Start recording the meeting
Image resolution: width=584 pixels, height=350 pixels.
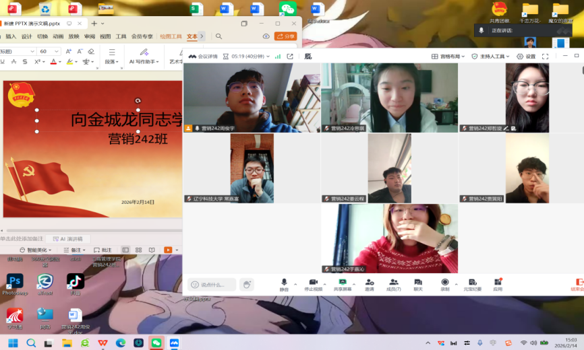pyautogui.click(x=444, y=283)
